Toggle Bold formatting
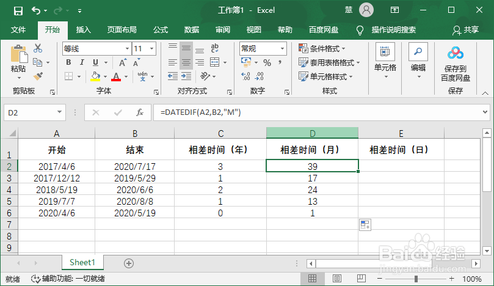Viewport: 494px width, 286px height. click(68, 62)
